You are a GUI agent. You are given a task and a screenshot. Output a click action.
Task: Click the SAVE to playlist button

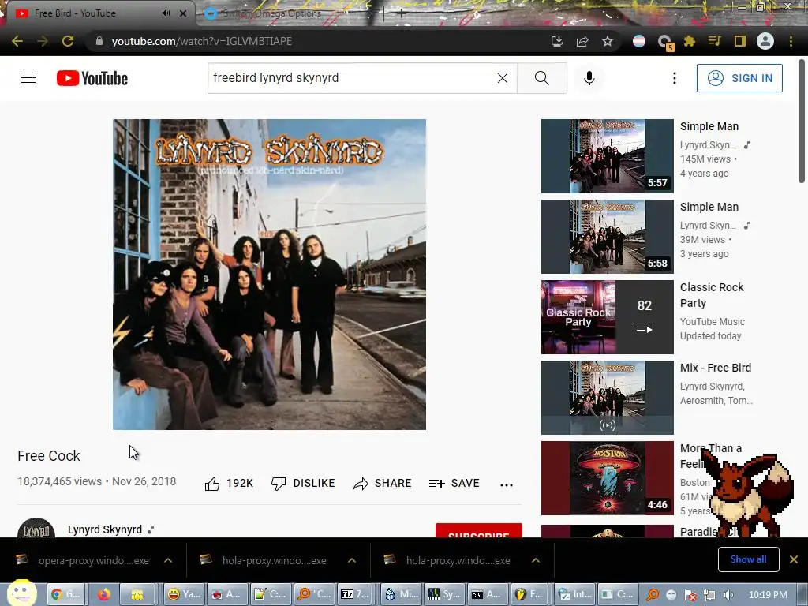pyautogui.click(x=454, y=484)
